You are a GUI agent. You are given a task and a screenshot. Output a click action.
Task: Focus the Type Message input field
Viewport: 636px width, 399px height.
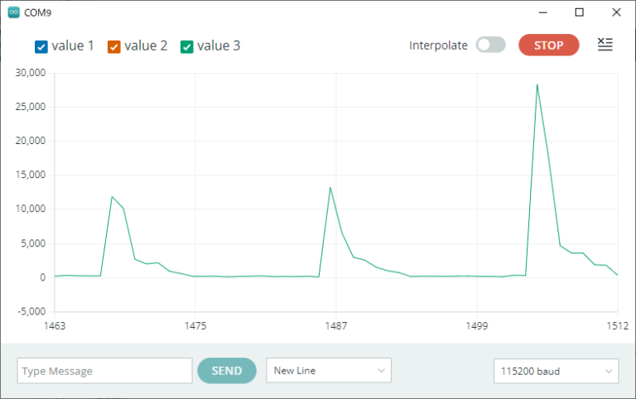tap(104, 371)
